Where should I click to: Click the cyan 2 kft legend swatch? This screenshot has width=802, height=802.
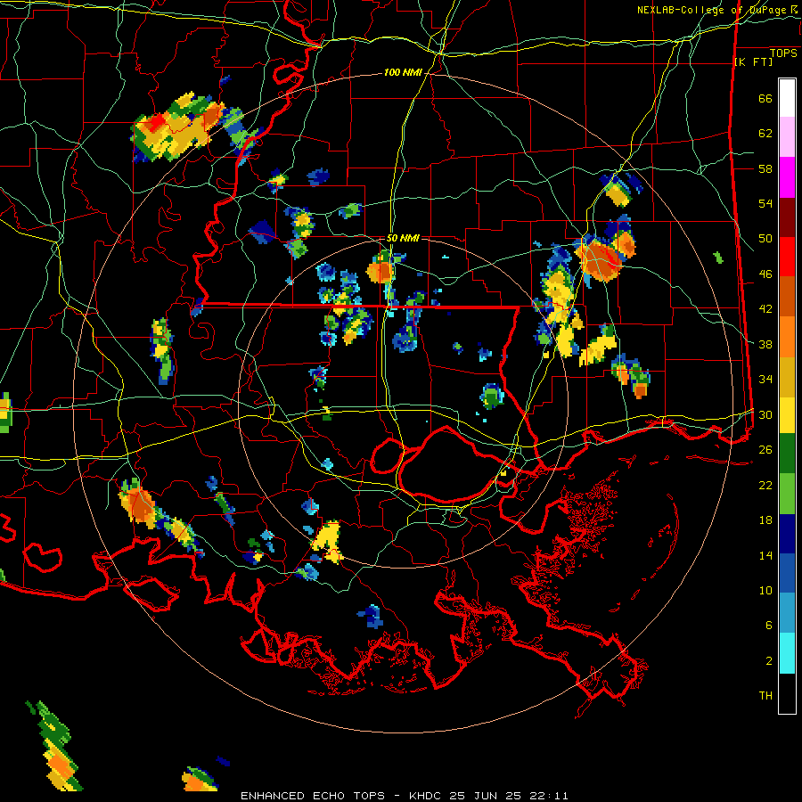click(x=787, y=653)
